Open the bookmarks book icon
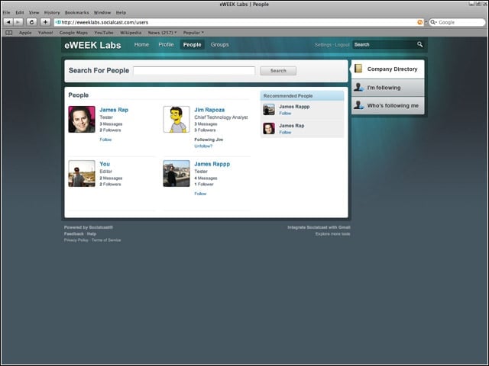This screenshot has width=489, height=366. (x=9, y=33)
